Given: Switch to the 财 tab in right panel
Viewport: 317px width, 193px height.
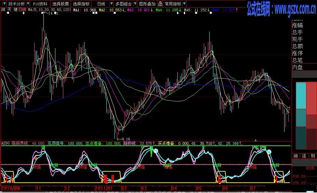Looking at the screenshot, I should pyautogui.click(x=313, y=156).
